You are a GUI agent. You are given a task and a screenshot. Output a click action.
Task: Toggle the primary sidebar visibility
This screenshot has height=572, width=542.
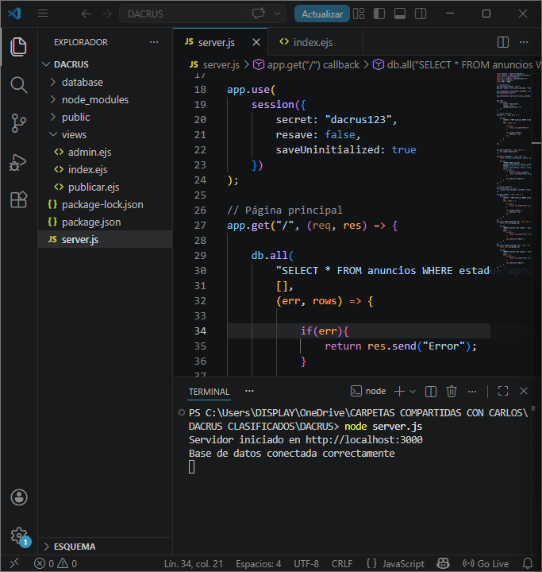click(379, 14)
